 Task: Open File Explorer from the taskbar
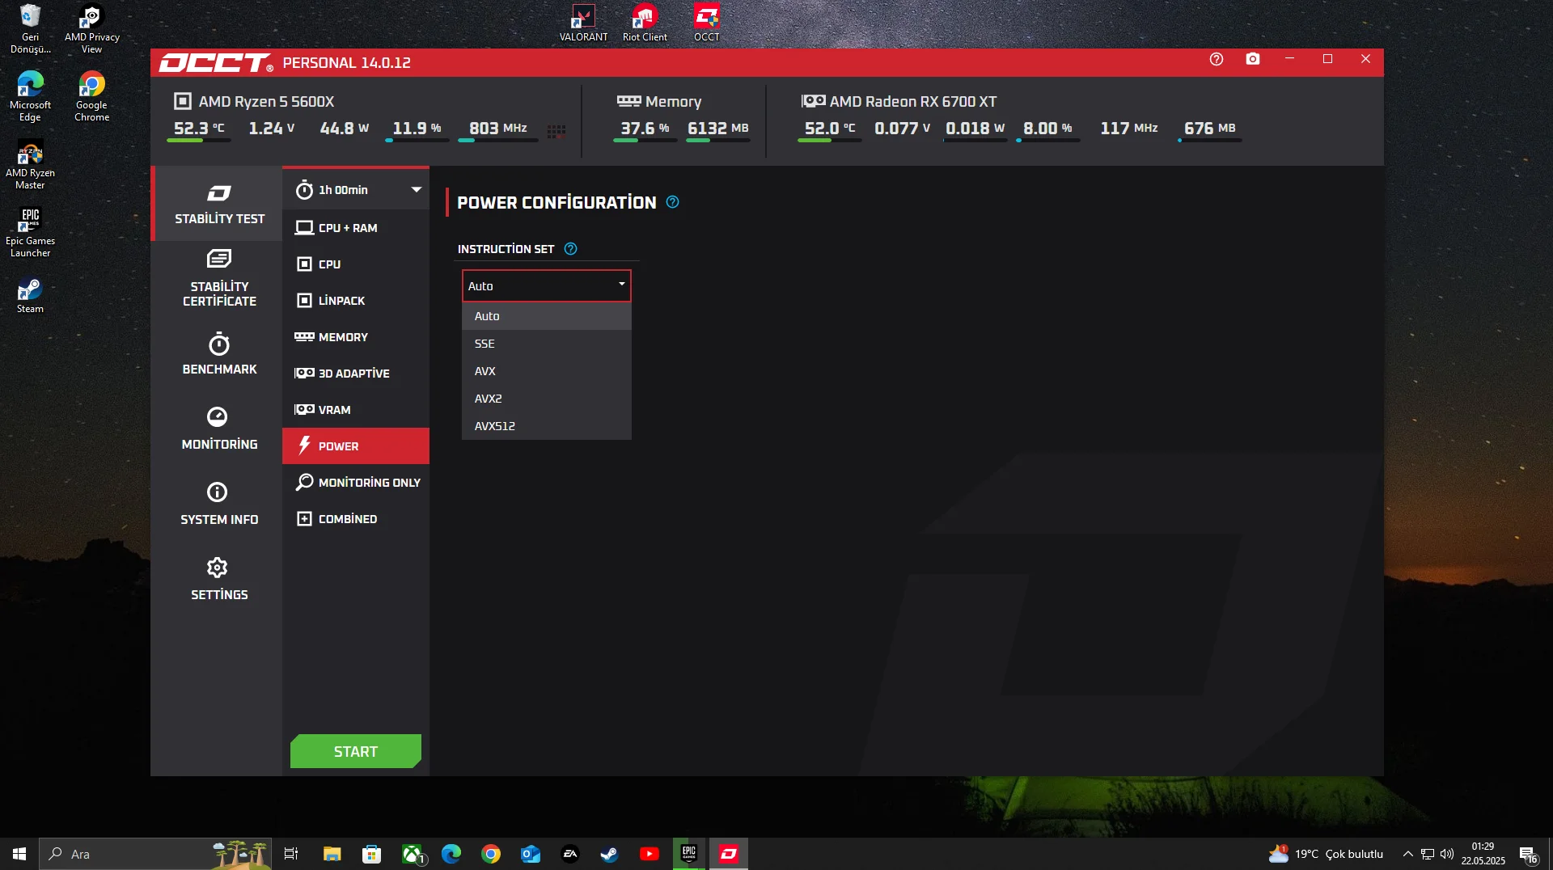coord(332,854)
